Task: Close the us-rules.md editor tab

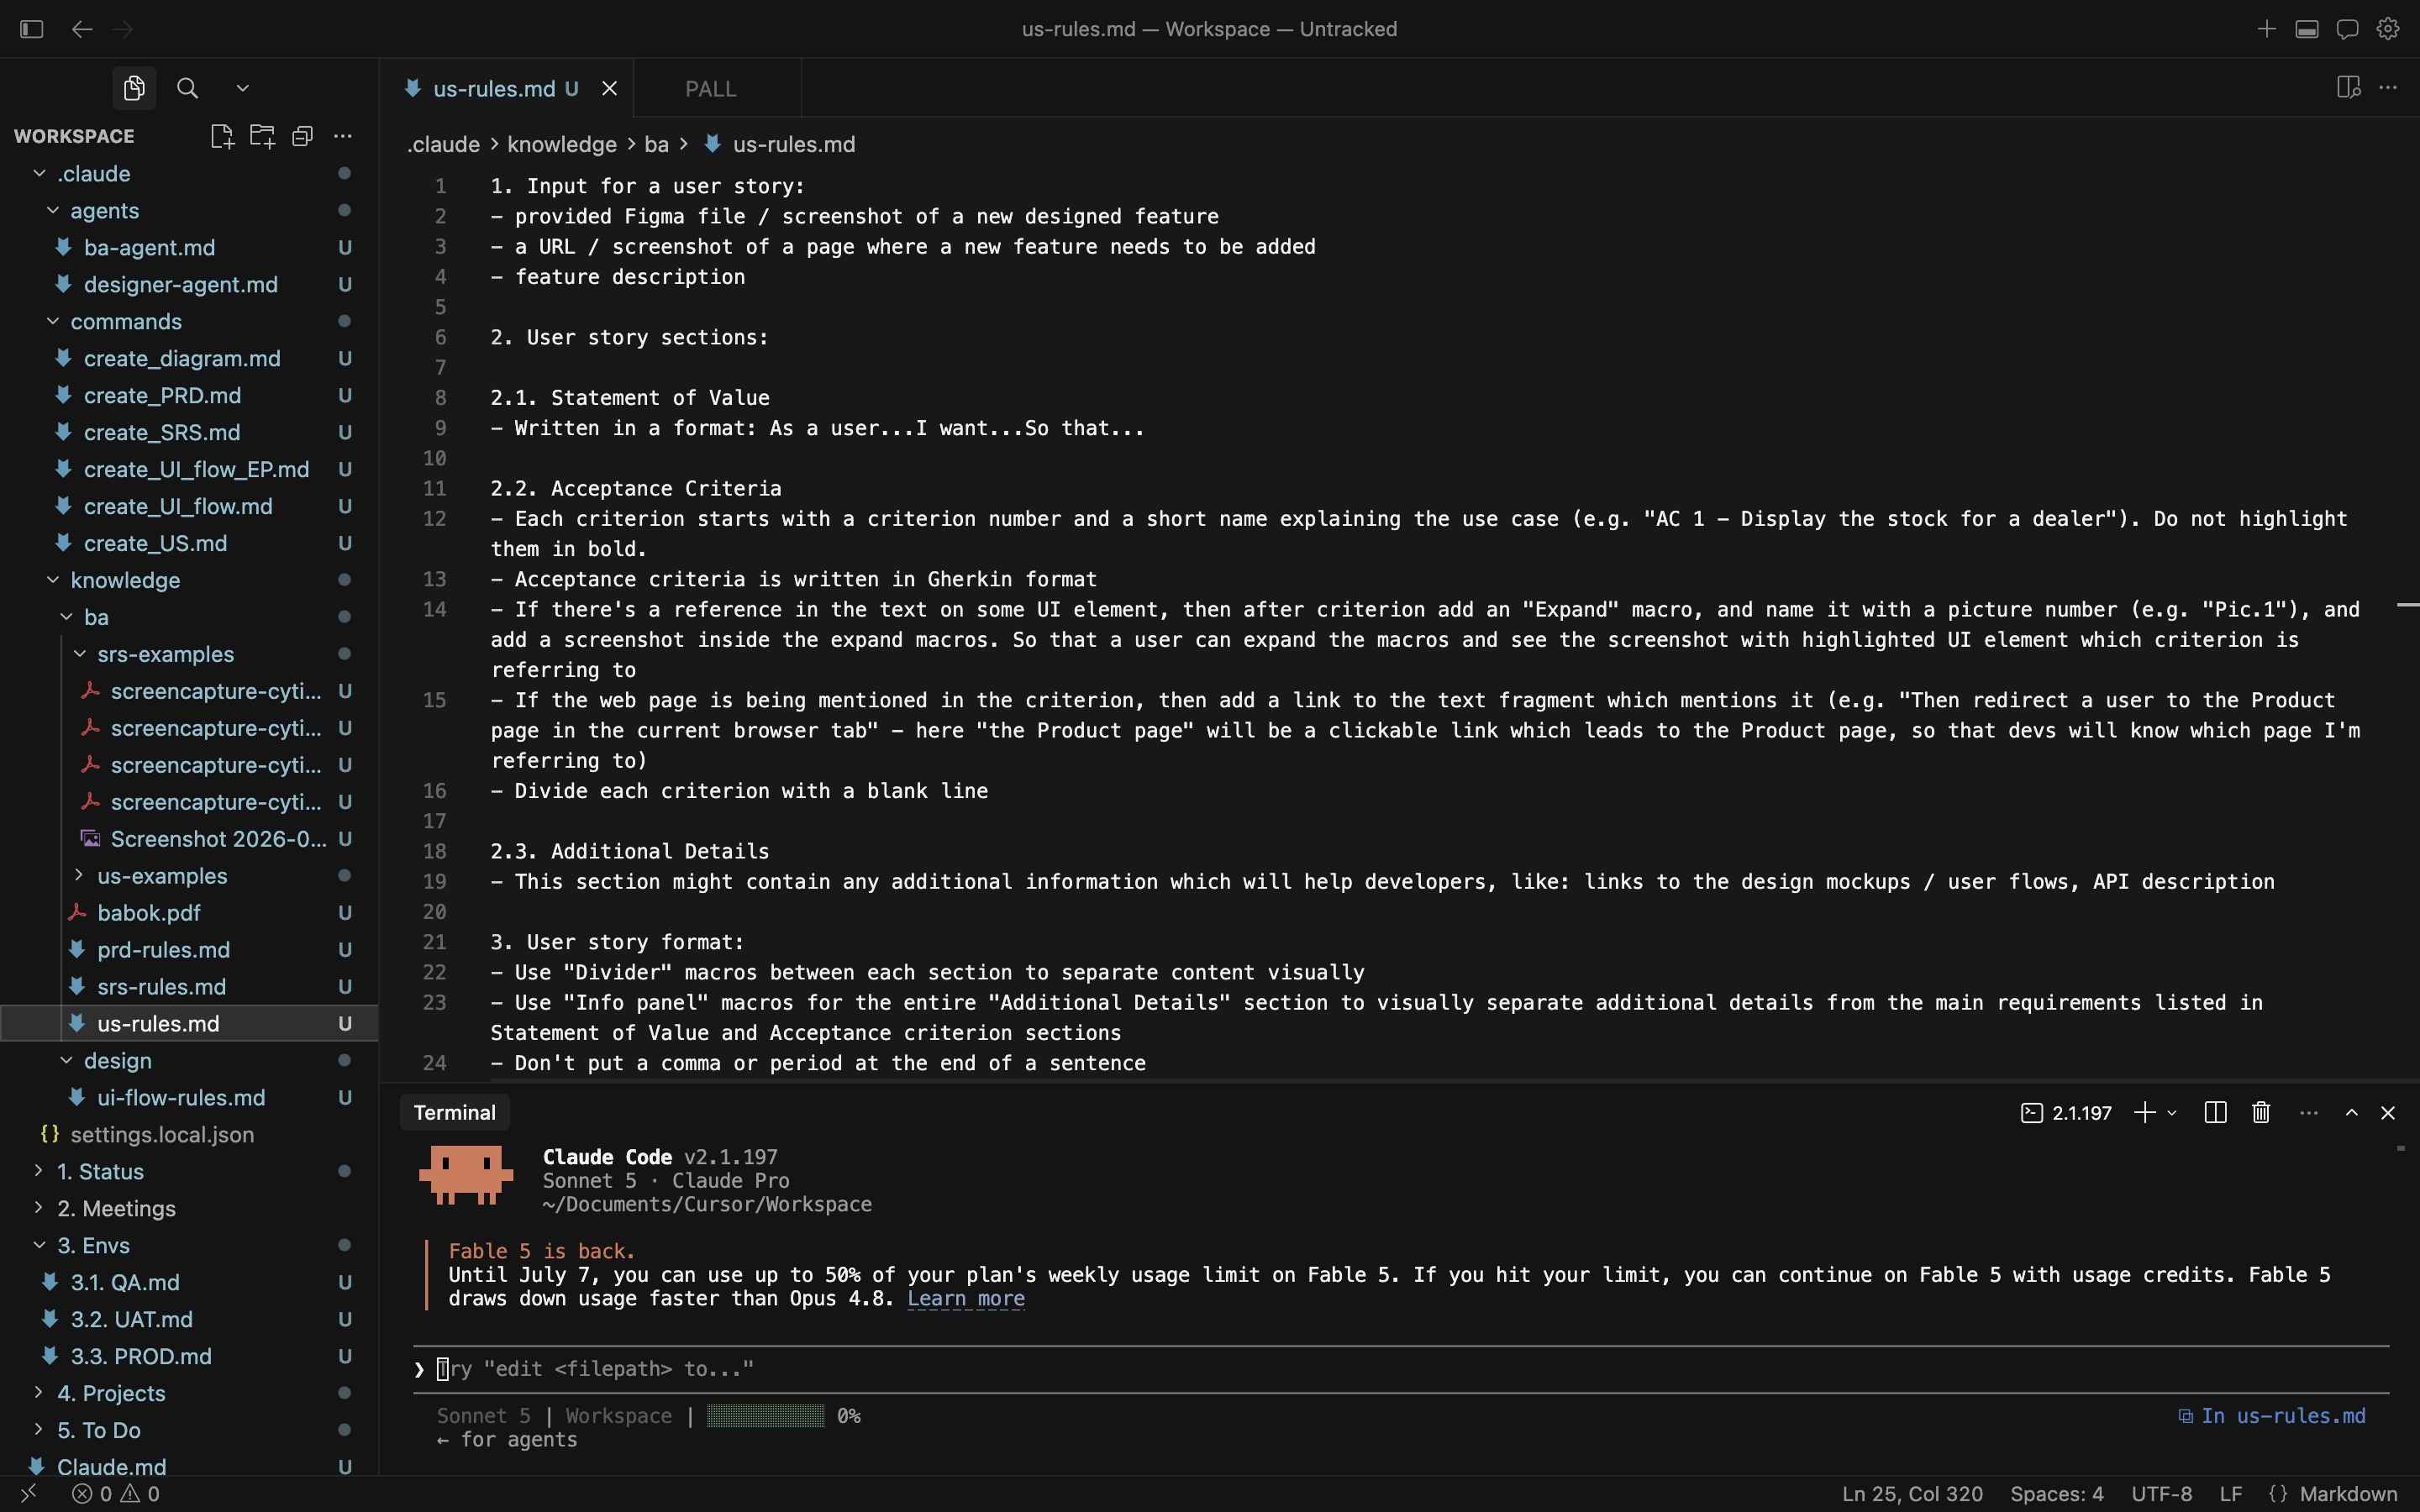Action: coord(609,89)
